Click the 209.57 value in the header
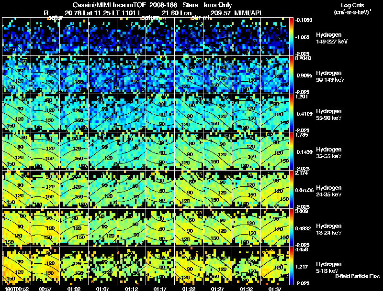The image size is (383, 291). (x=221, y=13)
